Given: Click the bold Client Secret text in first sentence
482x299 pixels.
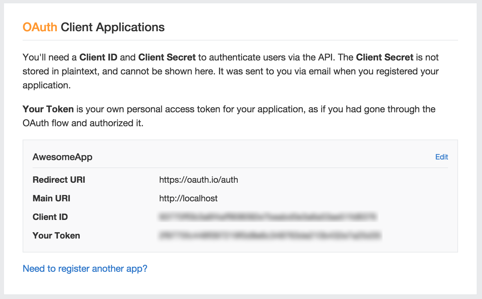Looking at the screenshot, I should point(167,57).
